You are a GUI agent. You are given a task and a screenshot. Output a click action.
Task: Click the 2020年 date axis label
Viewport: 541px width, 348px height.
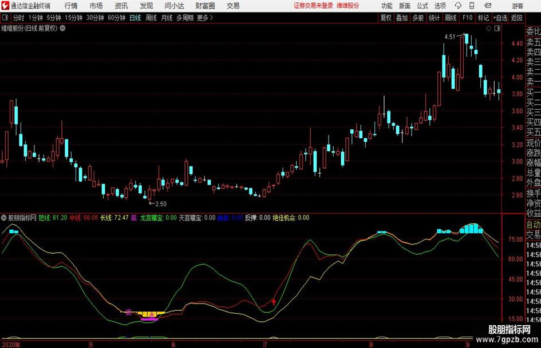[11, 345]
